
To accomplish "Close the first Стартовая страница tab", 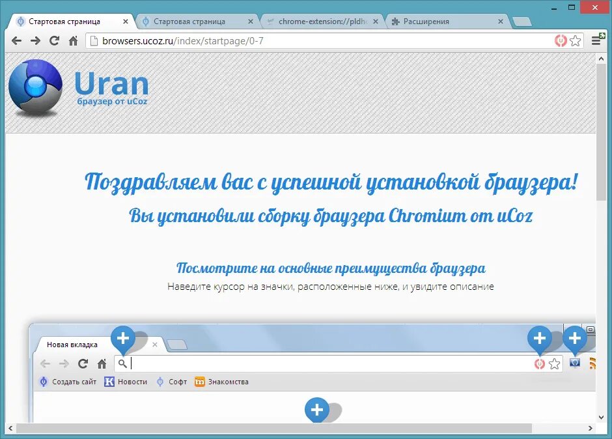I will pos(125,22).
